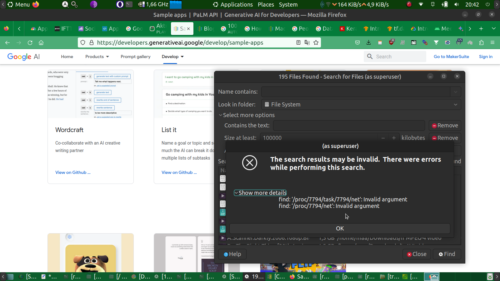Screen dimensions: 500x281
Task: Open the System menu in the top panel
Action: pyautogui.click(x=288, y=4)
